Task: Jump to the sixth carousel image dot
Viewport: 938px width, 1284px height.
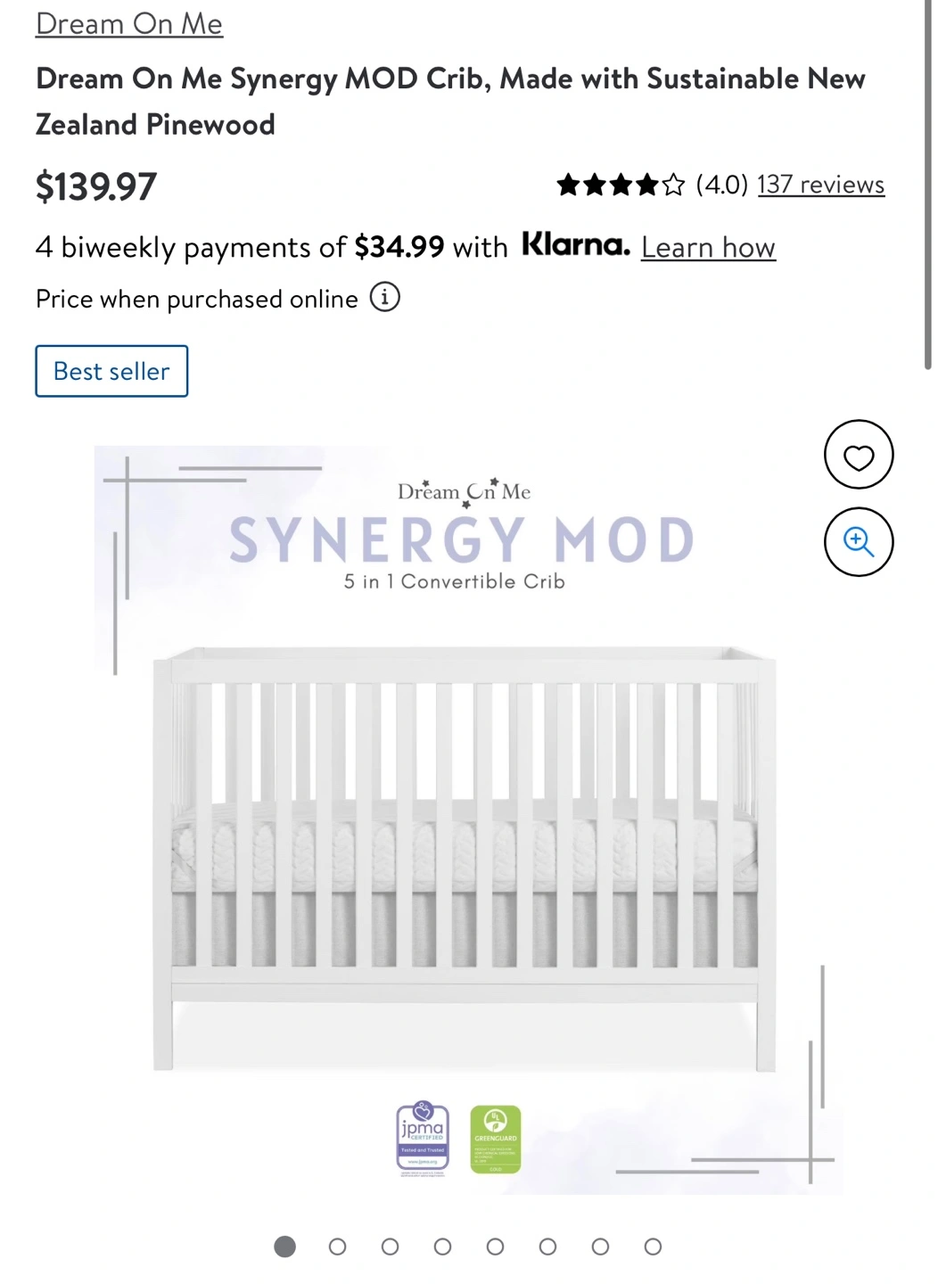Action: 548,1247
